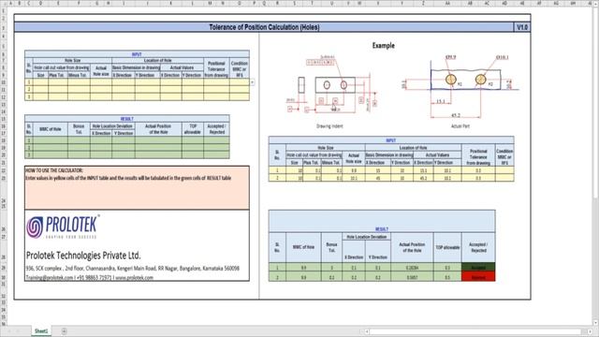
Task: Open the Condition cell dropdown arrow beside input row 1
Action: [252, 82]
